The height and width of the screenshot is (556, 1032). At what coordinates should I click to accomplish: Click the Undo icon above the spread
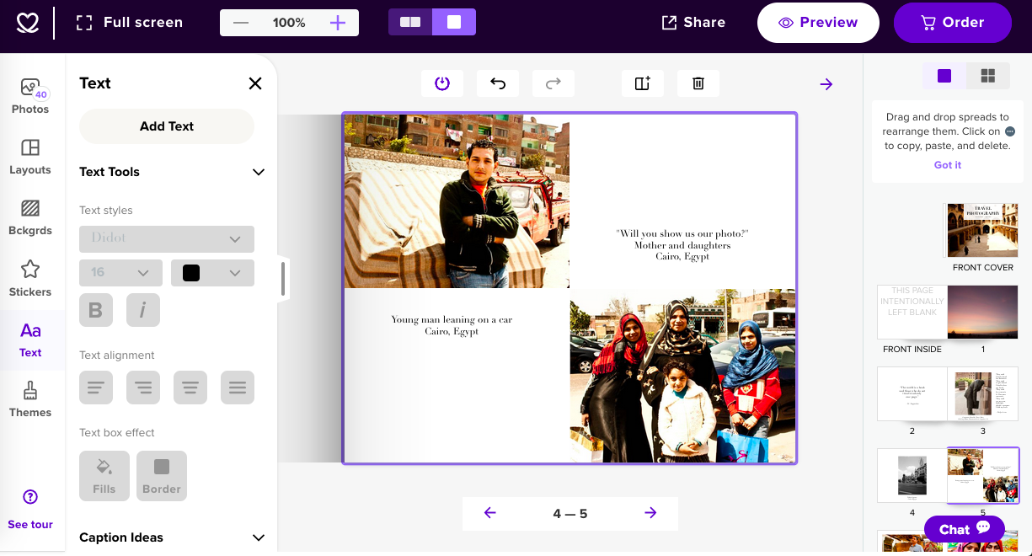pos(497,83)
